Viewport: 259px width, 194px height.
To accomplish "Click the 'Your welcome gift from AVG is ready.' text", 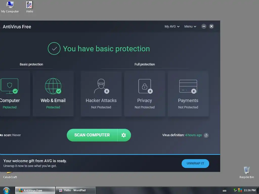I will (35, 161).
